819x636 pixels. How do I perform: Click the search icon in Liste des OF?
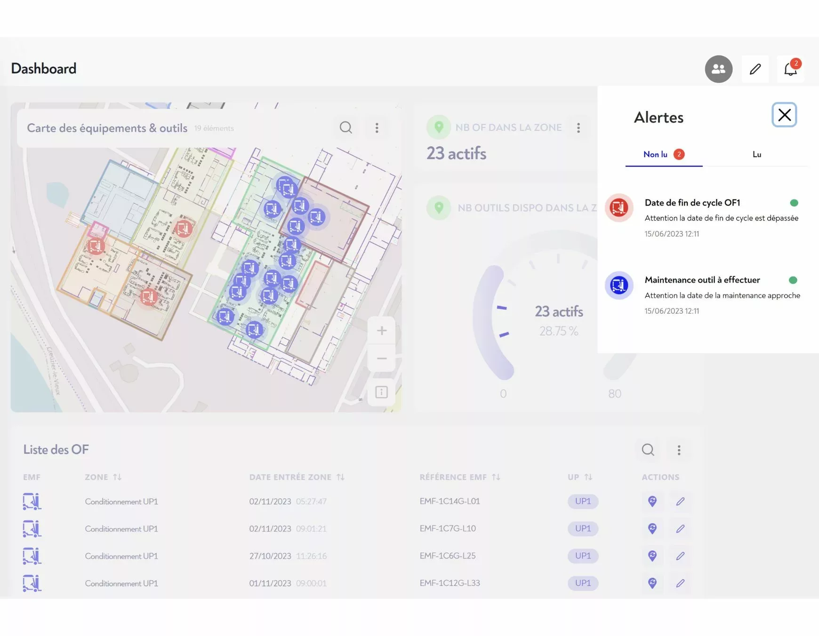pyautogui.click(x=648, y=450)
